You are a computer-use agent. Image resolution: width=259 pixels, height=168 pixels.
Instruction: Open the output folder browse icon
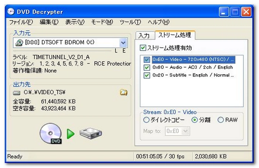tap(123, 92)
